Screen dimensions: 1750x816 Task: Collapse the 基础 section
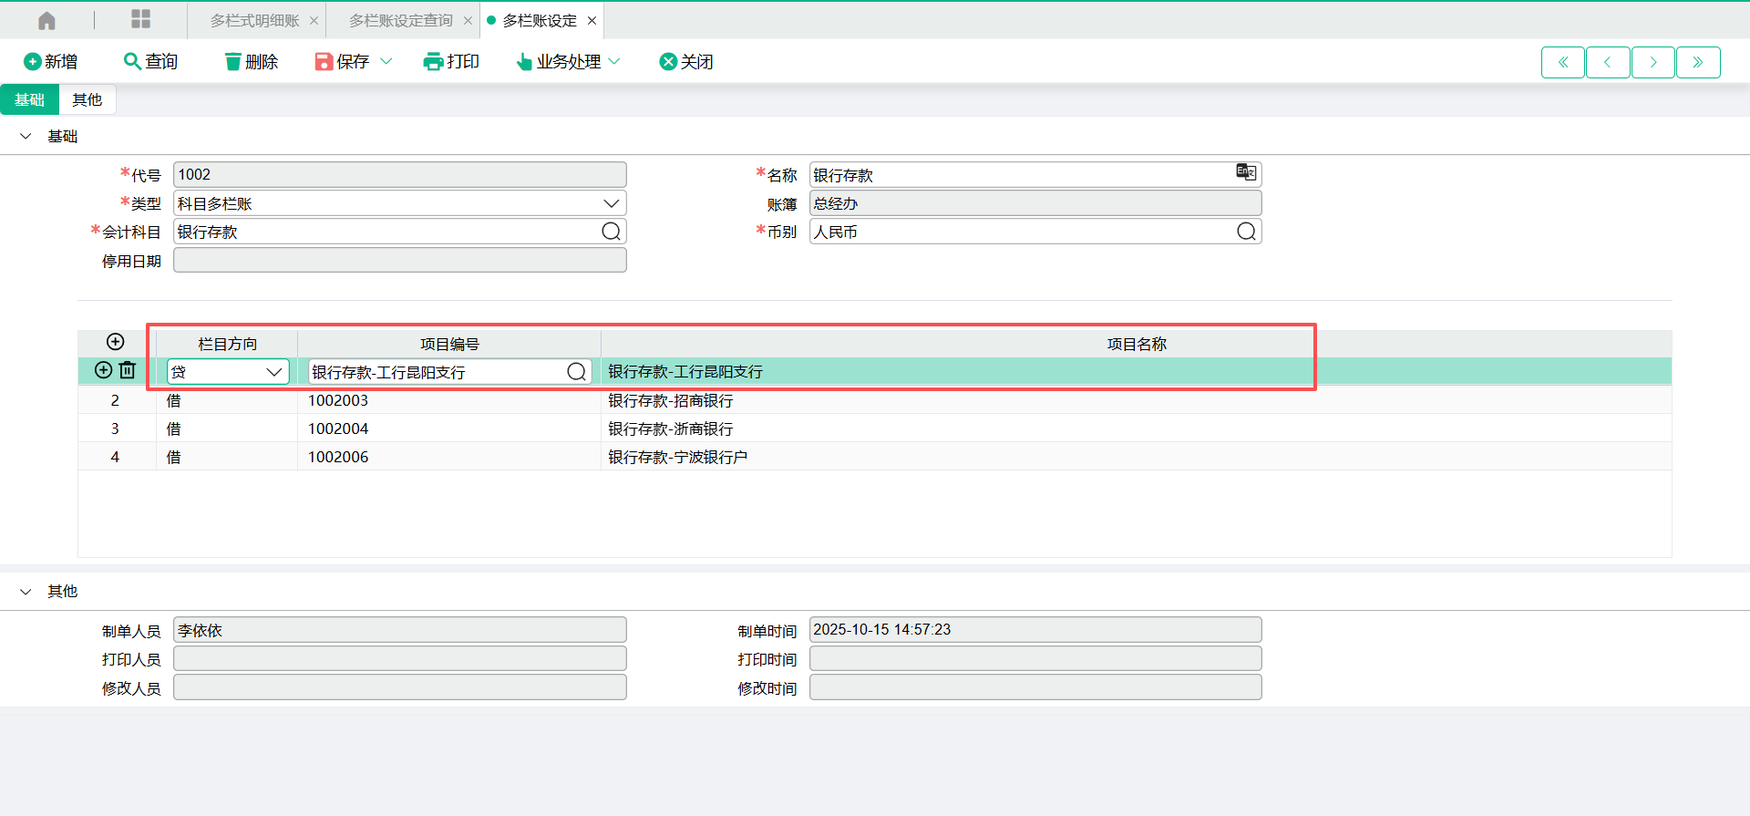26,136
